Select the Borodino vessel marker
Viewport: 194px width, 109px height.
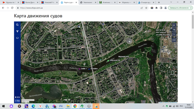tap(89, 69)
